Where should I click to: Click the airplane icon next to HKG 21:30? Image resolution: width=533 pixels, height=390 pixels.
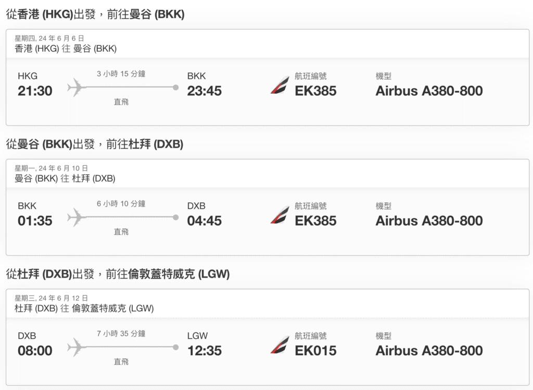click(x=77, y=87)
